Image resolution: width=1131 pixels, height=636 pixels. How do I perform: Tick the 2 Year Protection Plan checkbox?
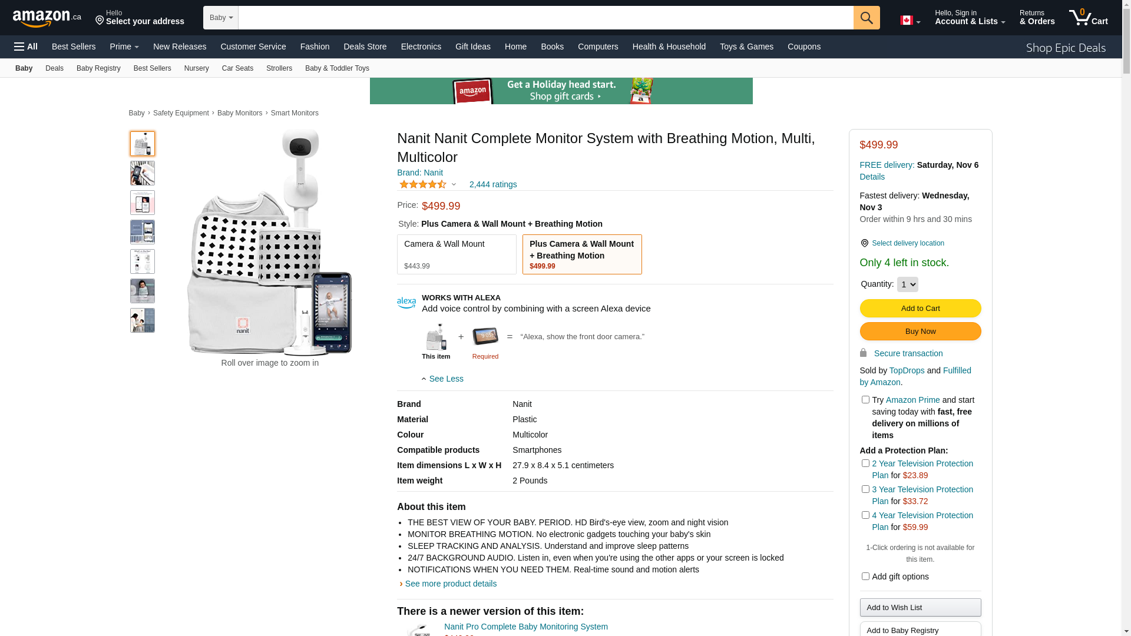(865, 463)
